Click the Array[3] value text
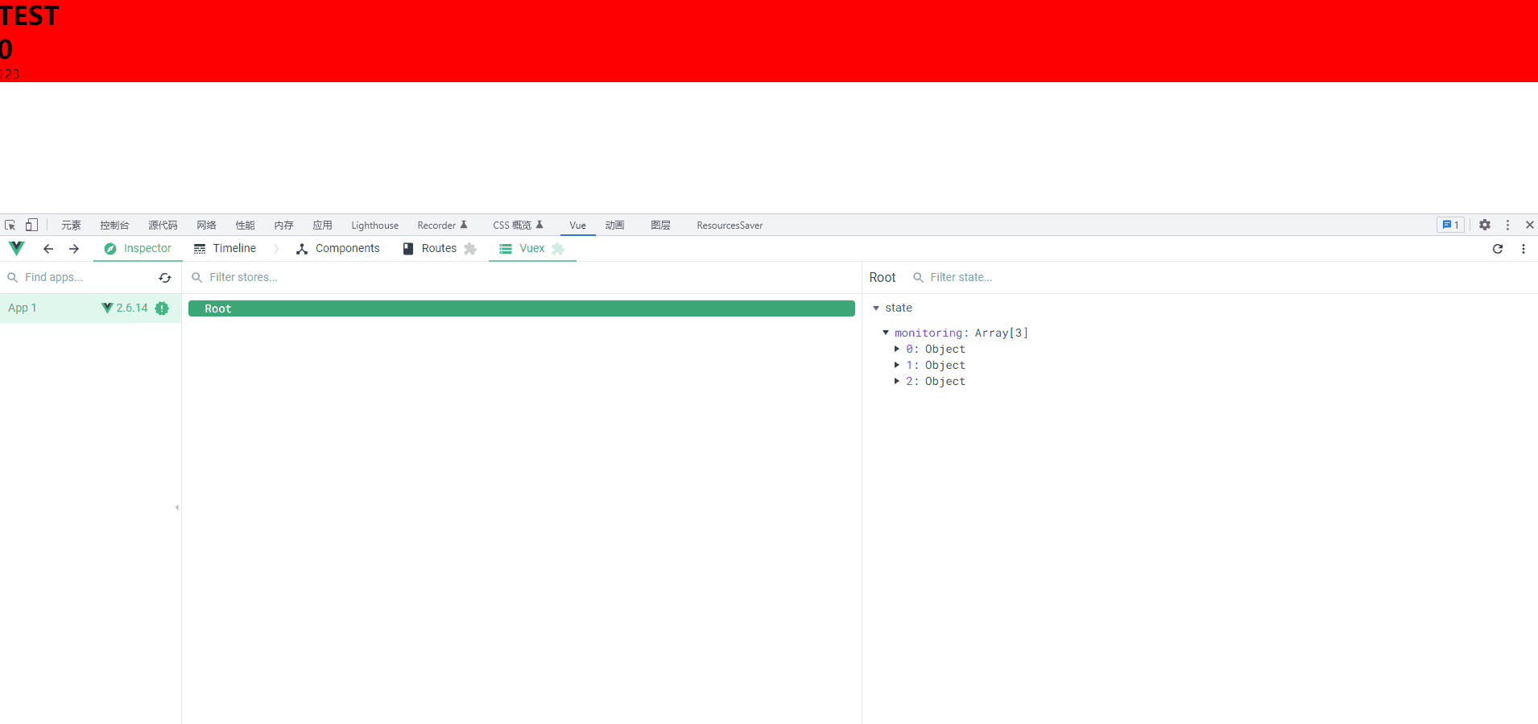The width and height of the screenshot is (1538, 724). (x=1002, y=333)
